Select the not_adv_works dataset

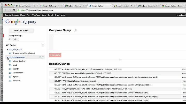tap(15, 49)
